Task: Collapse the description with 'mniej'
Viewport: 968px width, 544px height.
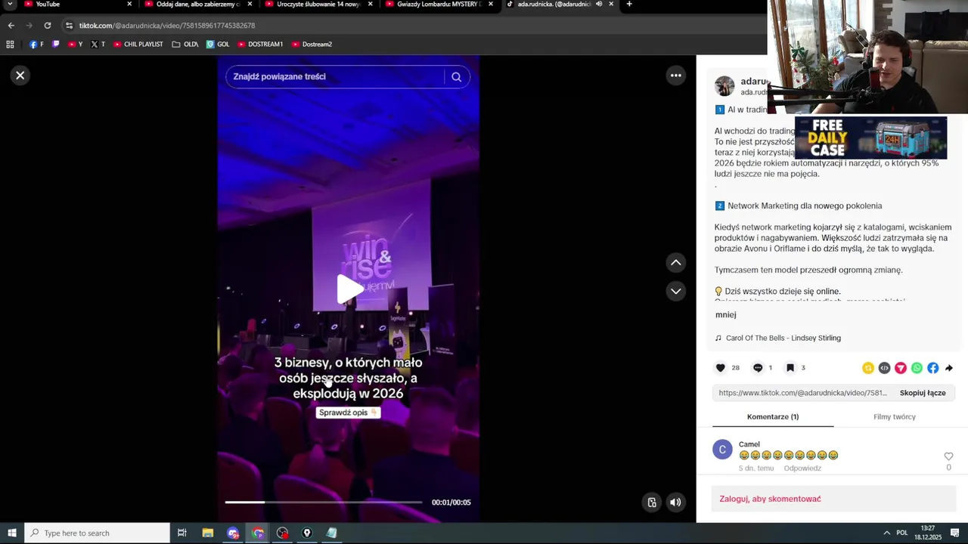Action: [725, 315]
